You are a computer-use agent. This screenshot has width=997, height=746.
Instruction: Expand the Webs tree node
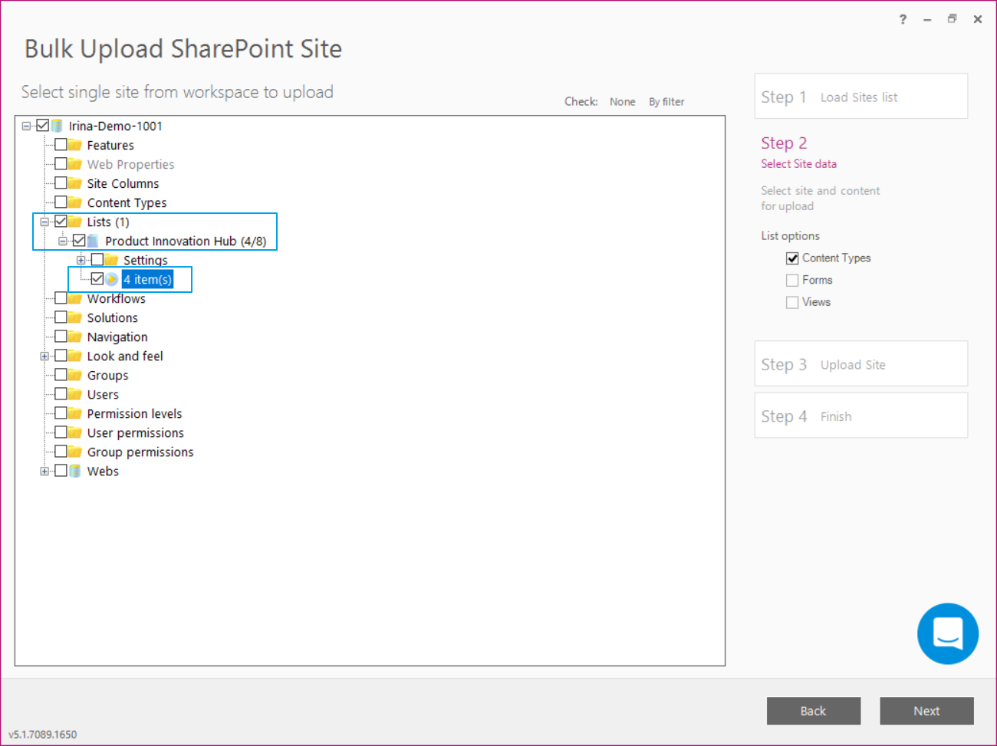[x=44, y=470]
